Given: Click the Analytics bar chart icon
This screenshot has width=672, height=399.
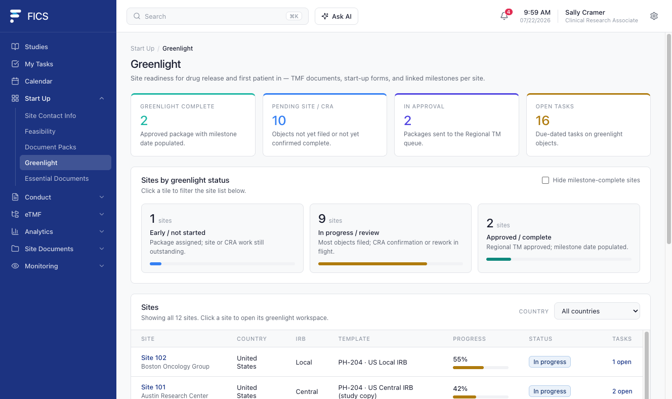Looking at the screenshot, I should [15, 231].
